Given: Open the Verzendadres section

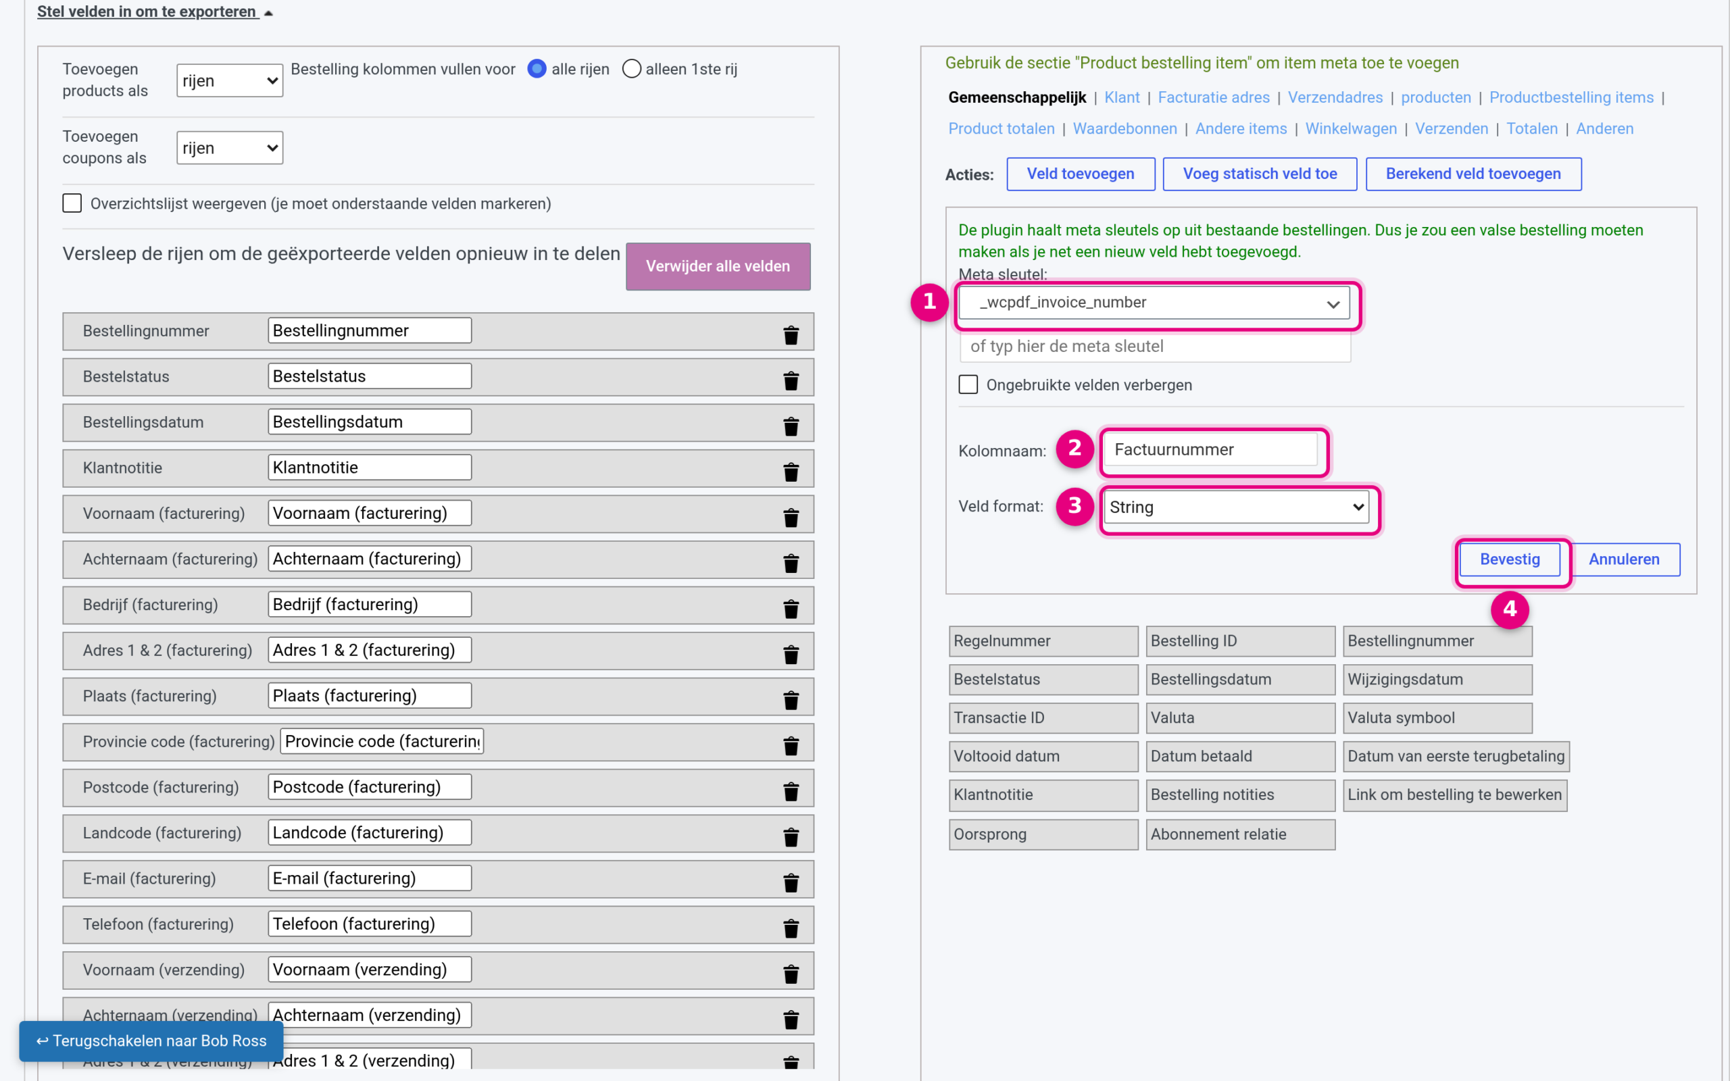Looking at the screenshot, I should [x=1335, y=97].
